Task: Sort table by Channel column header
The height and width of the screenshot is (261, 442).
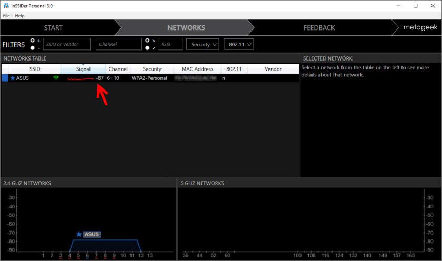Action: [118, 69]
